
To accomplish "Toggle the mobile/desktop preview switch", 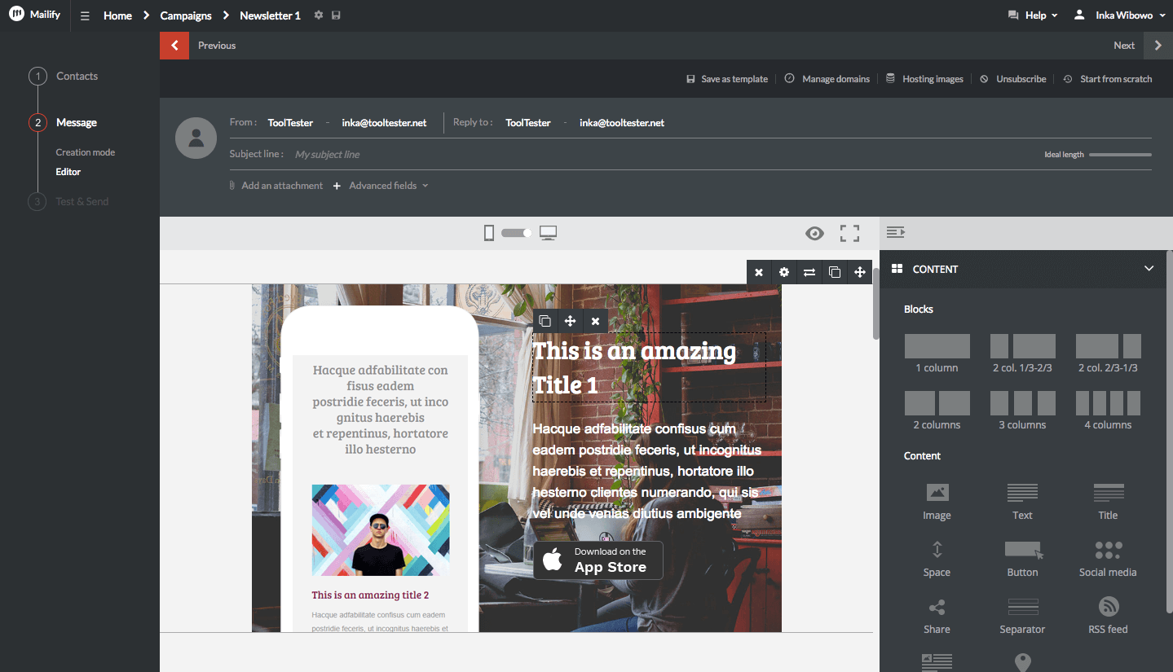I will 516,233.
